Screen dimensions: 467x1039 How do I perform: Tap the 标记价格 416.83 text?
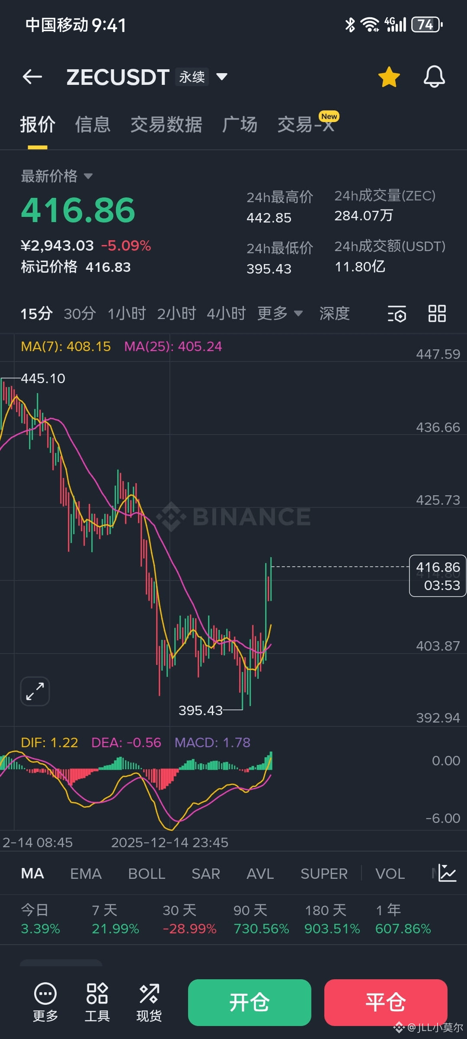pyautogui.click(x=76, y=267)
